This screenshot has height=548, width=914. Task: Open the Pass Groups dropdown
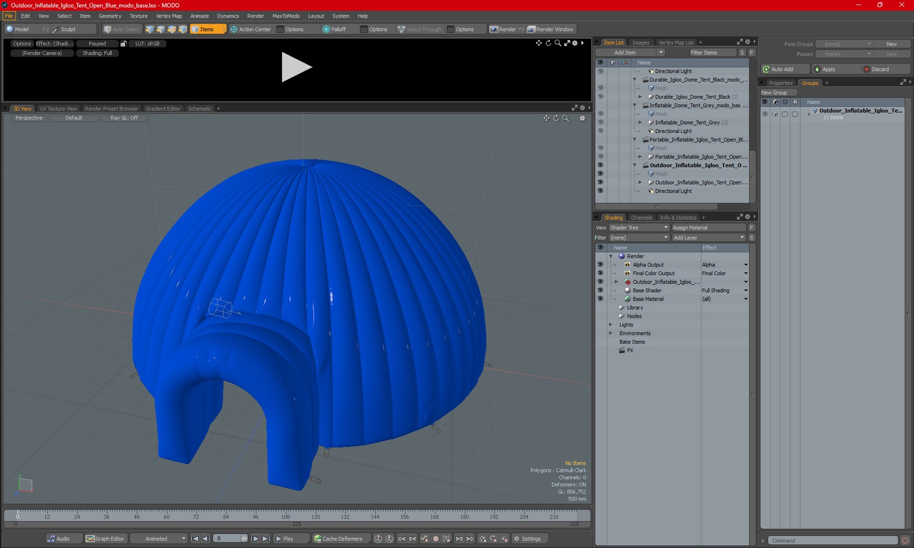844,44
